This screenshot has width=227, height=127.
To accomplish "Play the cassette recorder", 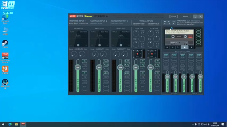I will tap(178, 47).
